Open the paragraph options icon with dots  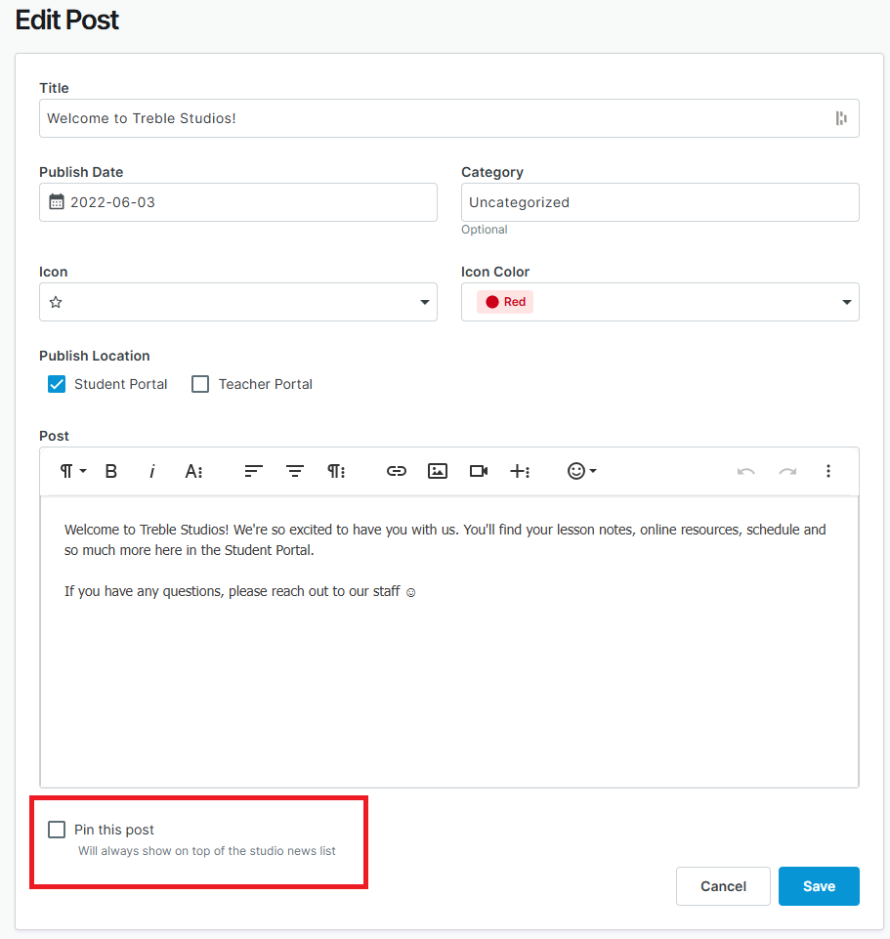pos(336,471)
